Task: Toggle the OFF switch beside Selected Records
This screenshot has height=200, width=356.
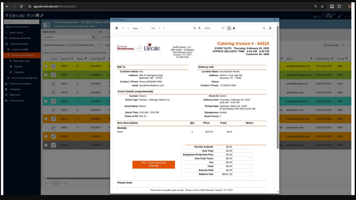Action: (101, 45)
